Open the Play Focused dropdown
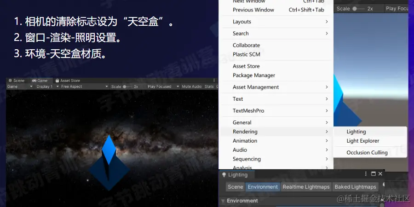Viewport: 414px width, 207px height. pos(163,86)
